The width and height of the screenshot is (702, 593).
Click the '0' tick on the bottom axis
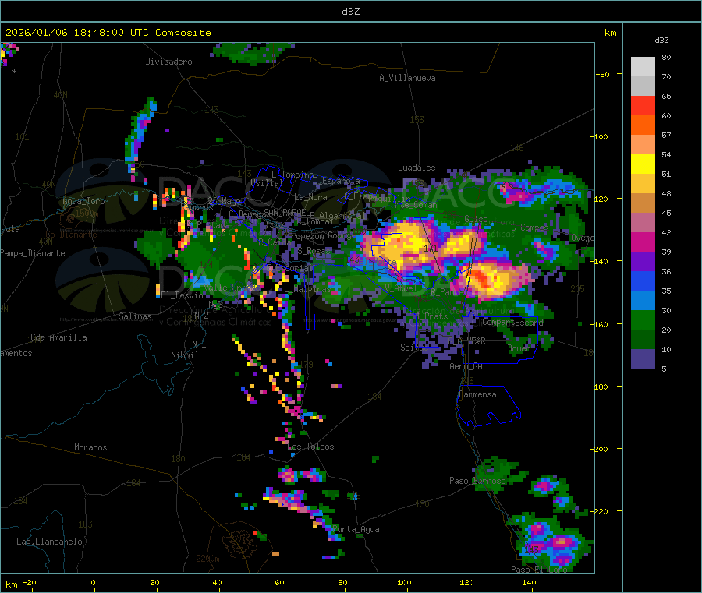pyautogui.click(x=93, y=582)
